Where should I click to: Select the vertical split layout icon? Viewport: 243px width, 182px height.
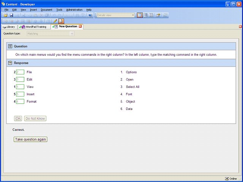(151, 15)
